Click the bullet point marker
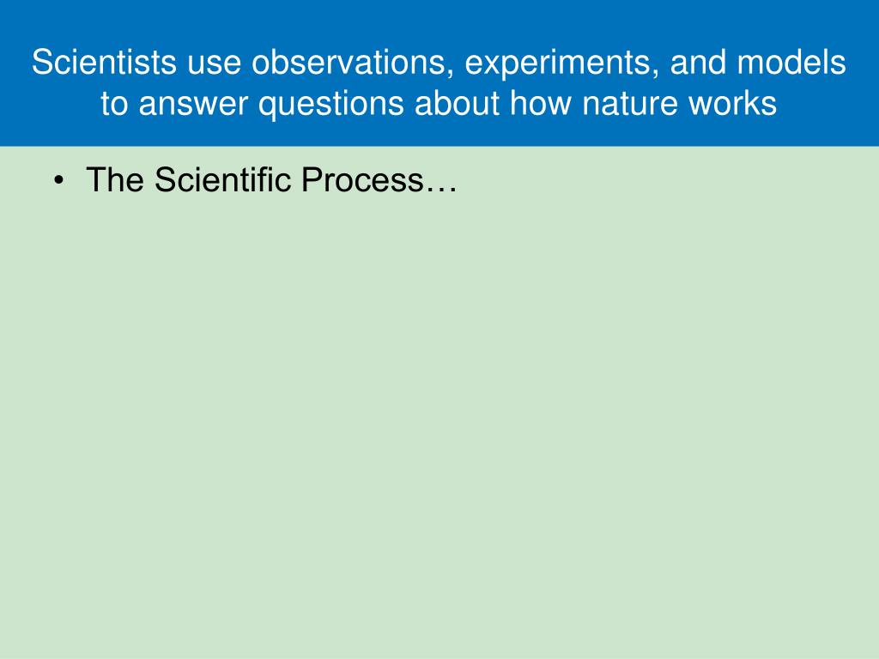This screenshot has height=659, width=879. 59,181
